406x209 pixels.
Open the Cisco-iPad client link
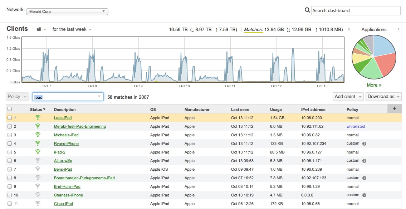[x=63, y=204]
